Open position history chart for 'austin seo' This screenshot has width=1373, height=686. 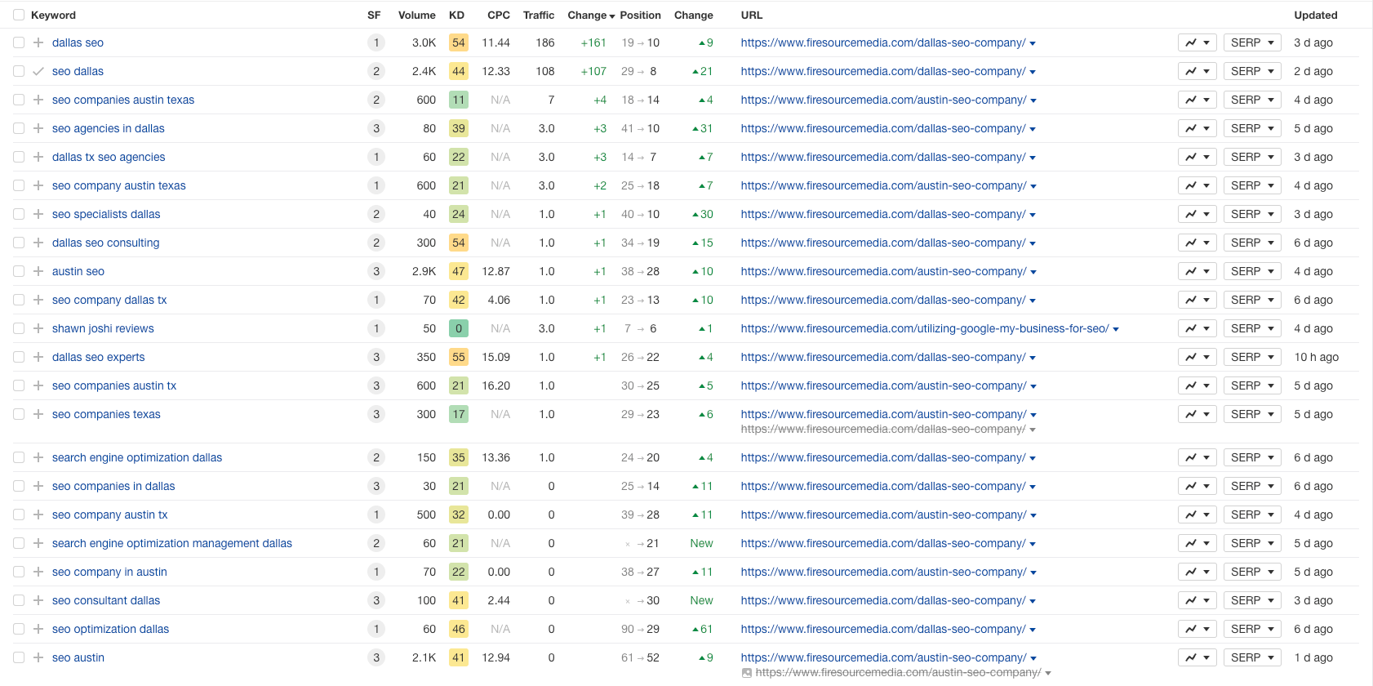[1197, 271]
